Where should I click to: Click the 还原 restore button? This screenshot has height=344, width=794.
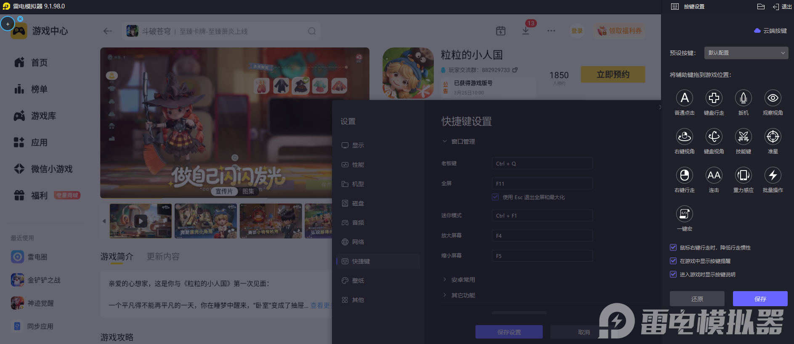(x=697, y=299)
